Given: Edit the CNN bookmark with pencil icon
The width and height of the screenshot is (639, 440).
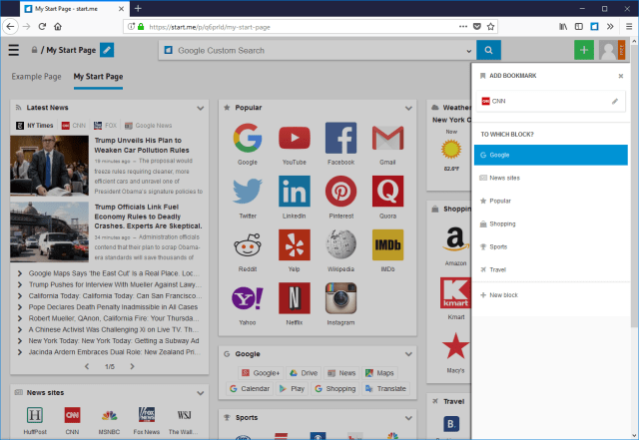Looking at the screenshot, I should [615, 101].
